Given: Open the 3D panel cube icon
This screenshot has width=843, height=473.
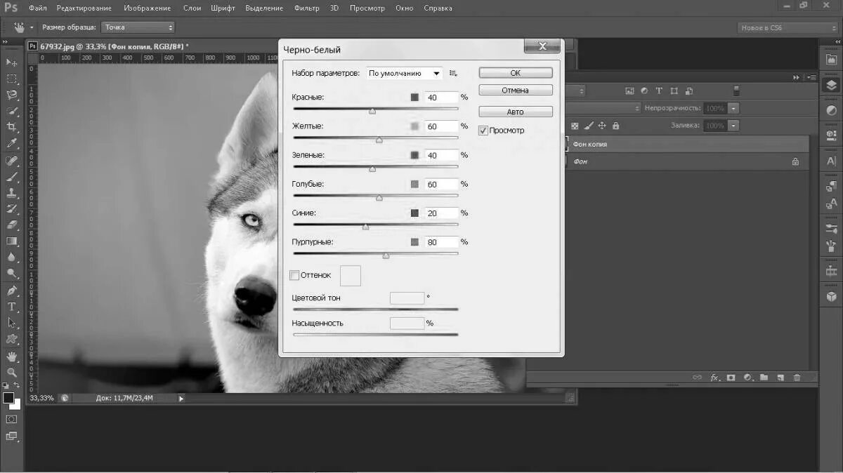Looking at the screenshot, I should [831, 296].
